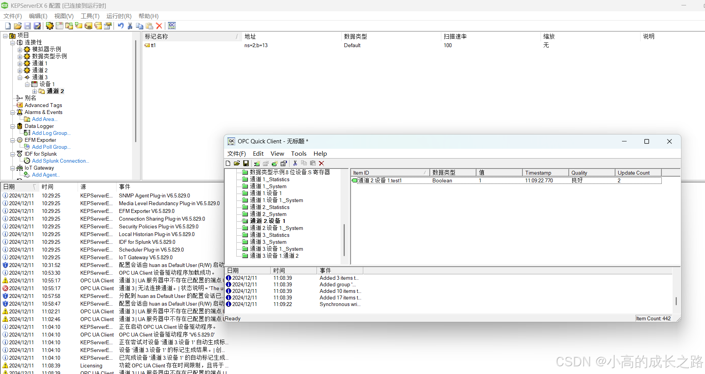Select item 通道 2.设备 1.test1 row
Viewport: 705px width, 374px height.
pyautogui.click(x=507, y=180)
